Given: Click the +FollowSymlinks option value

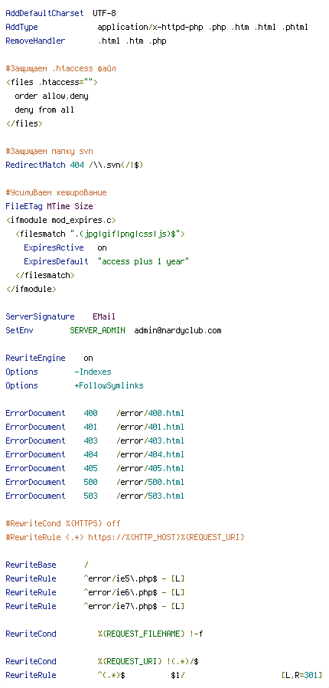Looking at the screenshot, I should click(109, 385).
